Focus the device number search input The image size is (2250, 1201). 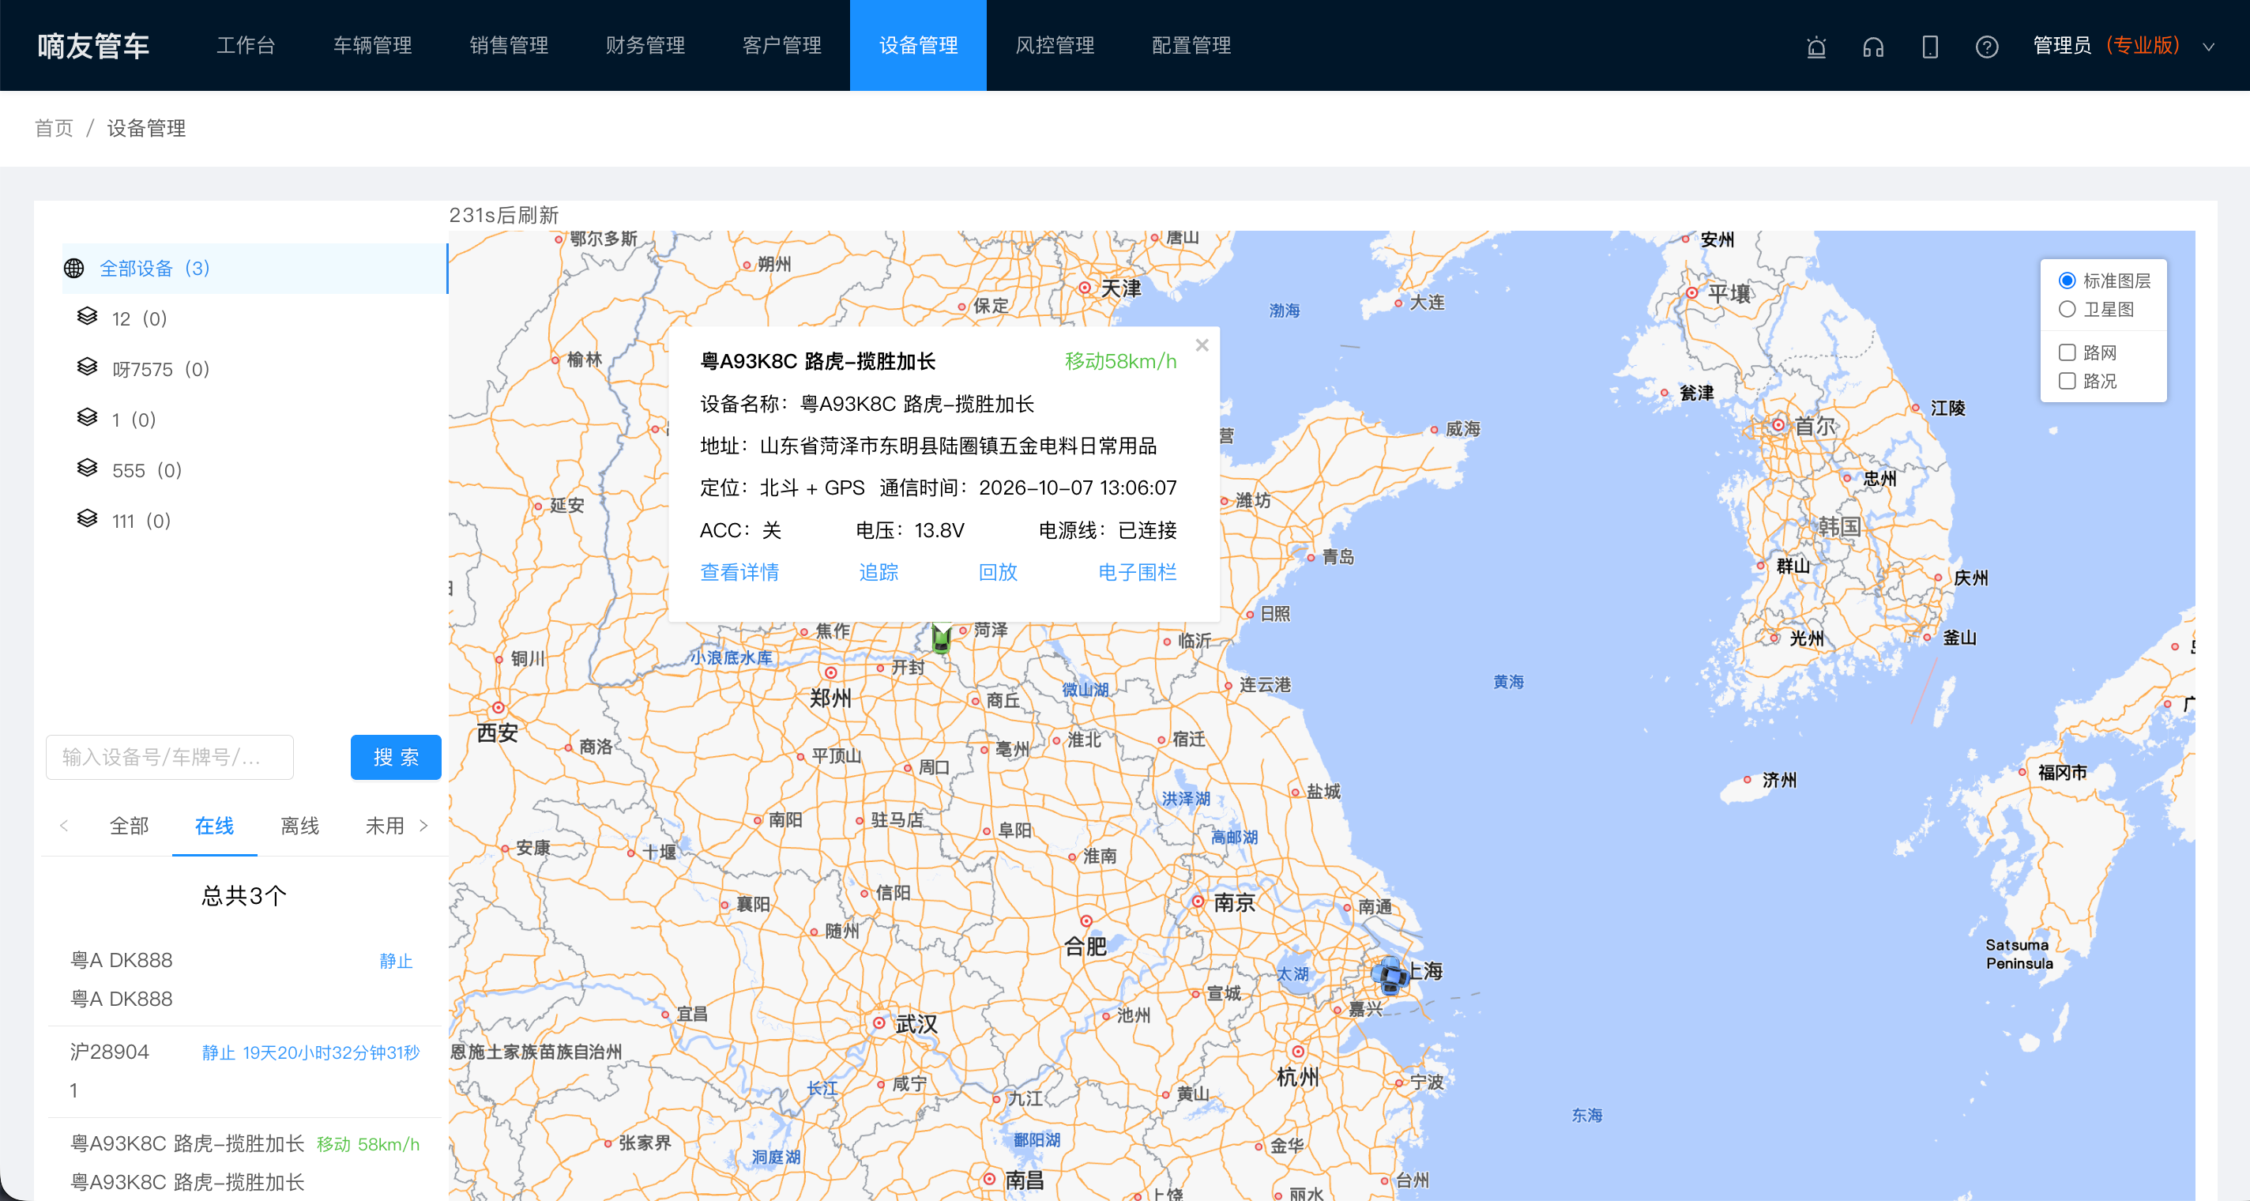click(x=169, y=756)
